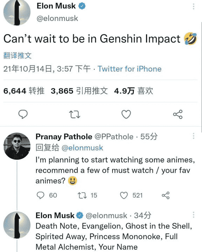Open Elon Musk's rocket profile picture at top
The width and height of the screenshot is (202, 252).
click(x=17, y=12)
